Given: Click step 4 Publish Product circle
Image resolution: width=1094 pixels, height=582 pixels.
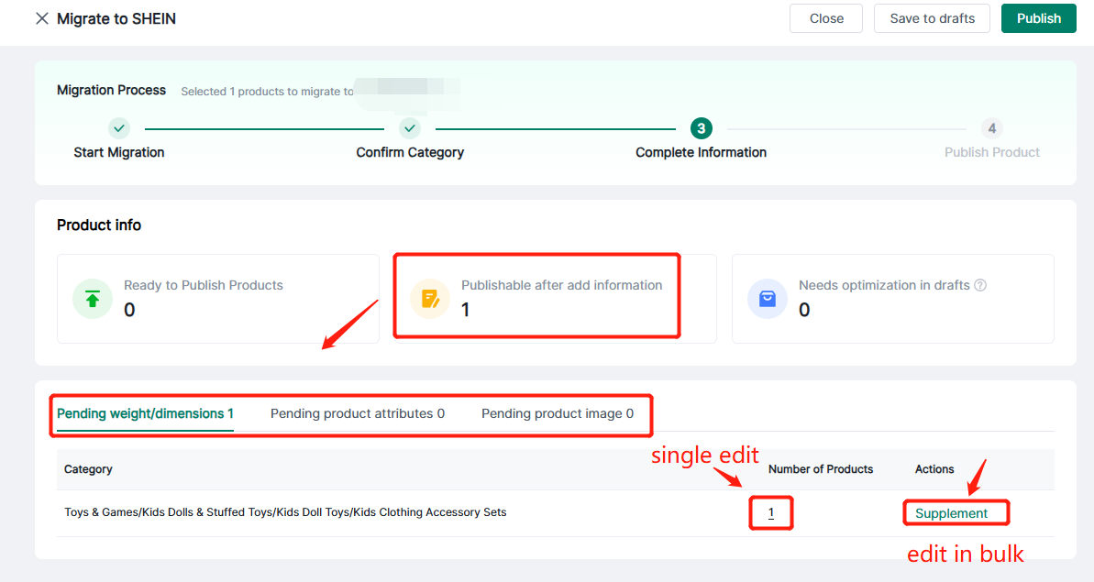Looking at the screenshot, I should (991, 128).
